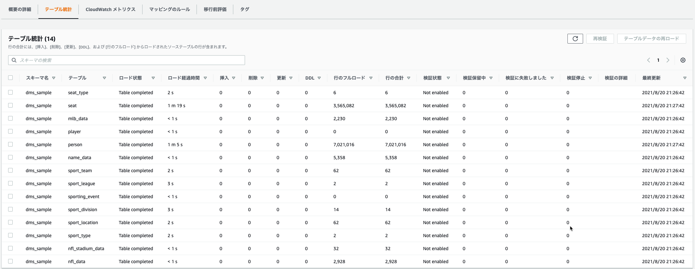Image resolution: width=695 pixels, height=269 pixels.
Task: Select all rows with header checkbox
Action: 10,78
